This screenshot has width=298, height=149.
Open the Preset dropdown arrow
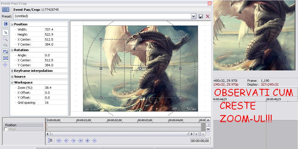(x=193, y=16)
